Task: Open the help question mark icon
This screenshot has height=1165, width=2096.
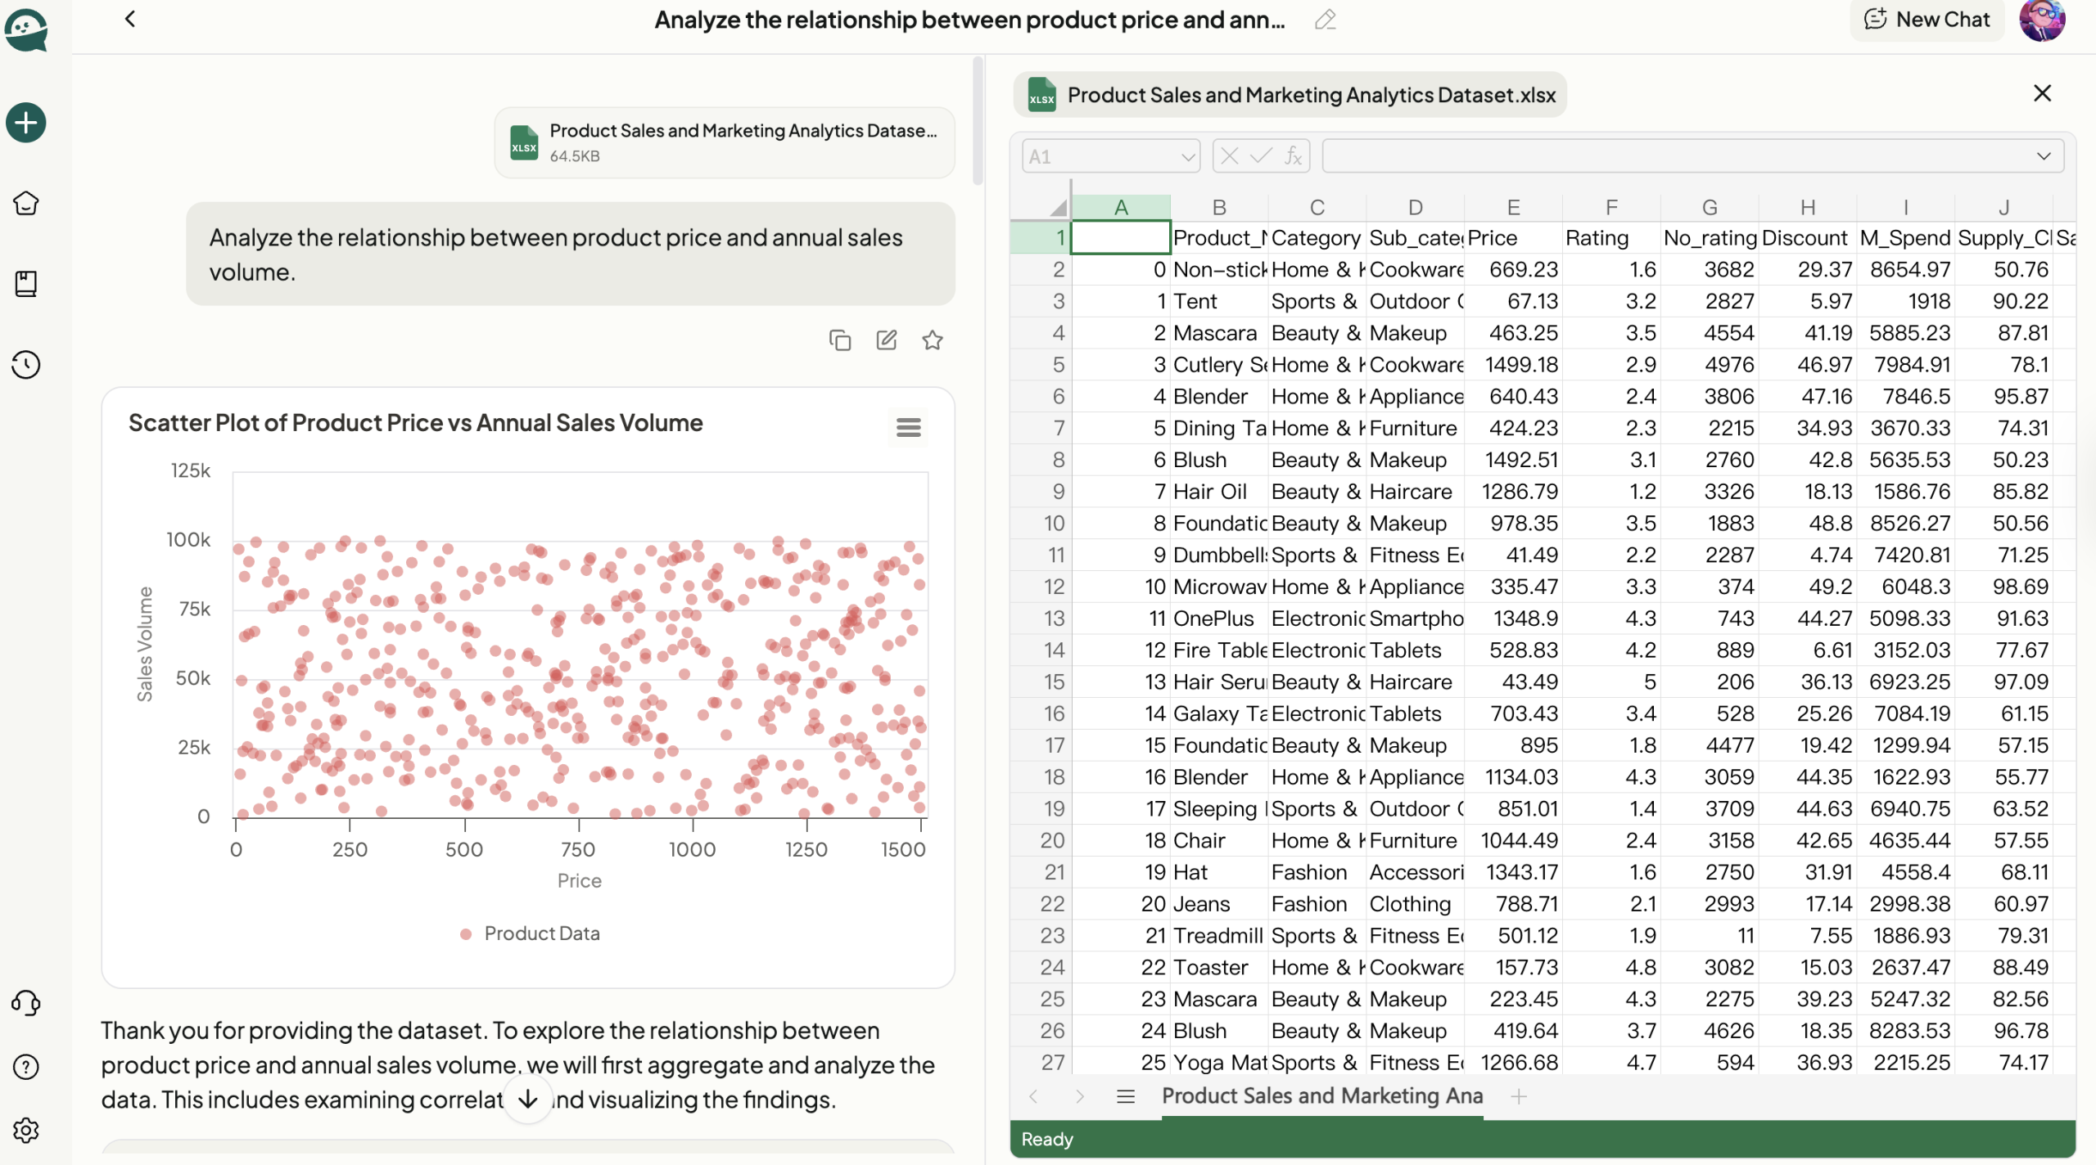Action: (x=26, y=1067)
